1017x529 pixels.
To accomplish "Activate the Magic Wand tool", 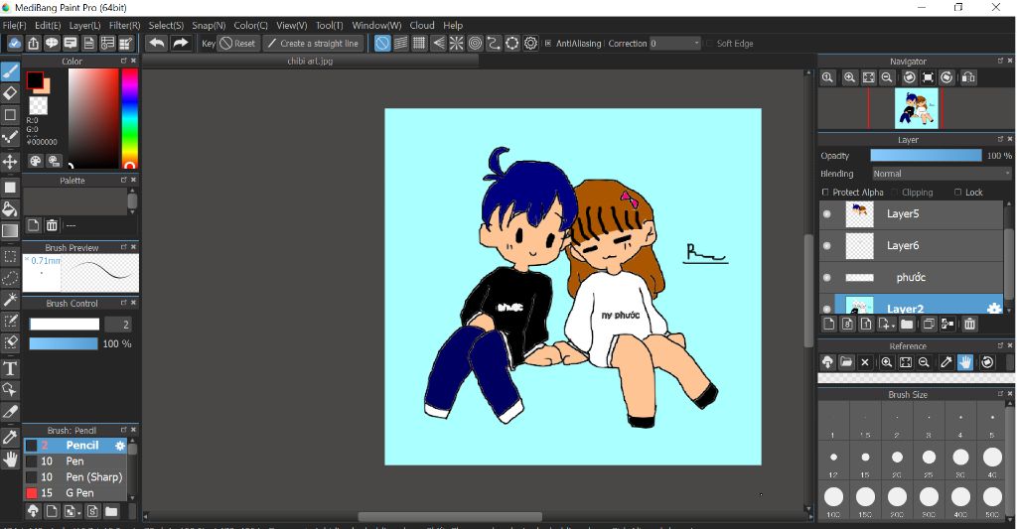I will coord(10,300).
